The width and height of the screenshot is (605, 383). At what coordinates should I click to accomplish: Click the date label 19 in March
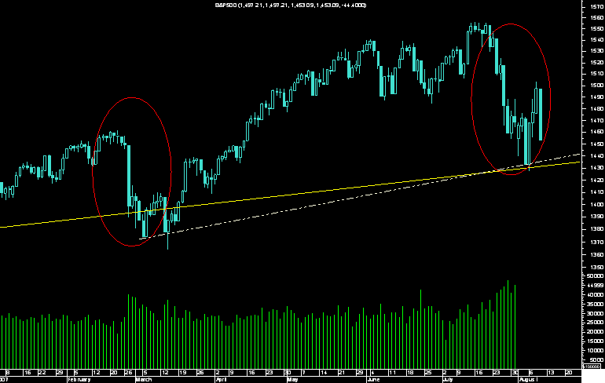pos(183,373)
